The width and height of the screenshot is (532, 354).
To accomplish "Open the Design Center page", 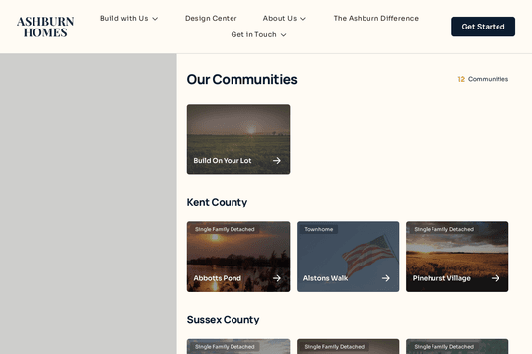I will [x=211, y=18].
